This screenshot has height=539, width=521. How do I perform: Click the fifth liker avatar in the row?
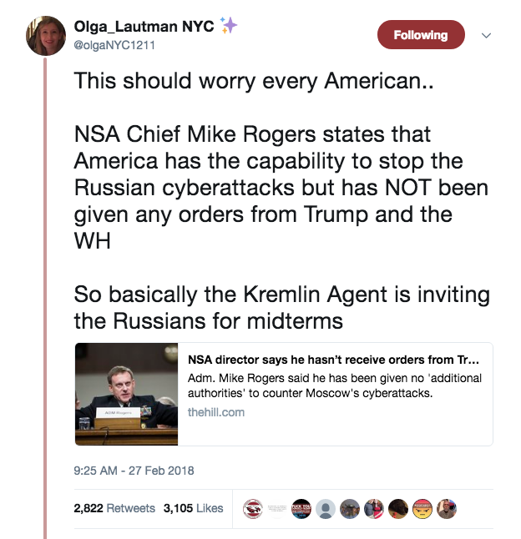350,508
